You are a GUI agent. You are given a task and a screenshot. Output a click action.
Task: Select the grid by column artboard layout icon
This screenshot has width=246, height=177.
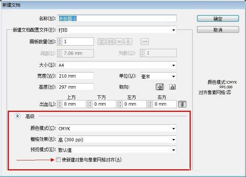click(x=110, y=42)
